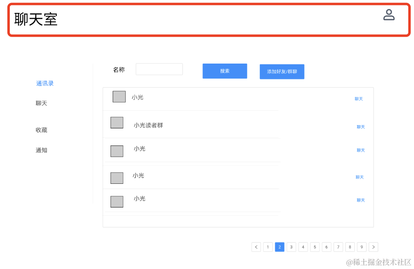Select page 3 in pagination
This screenshot has width=414, height=269.
pyautogui.click(x=291, y=247)
